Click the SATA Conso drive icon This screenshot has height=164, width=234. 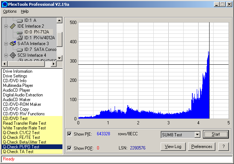[x=20, y=50]
